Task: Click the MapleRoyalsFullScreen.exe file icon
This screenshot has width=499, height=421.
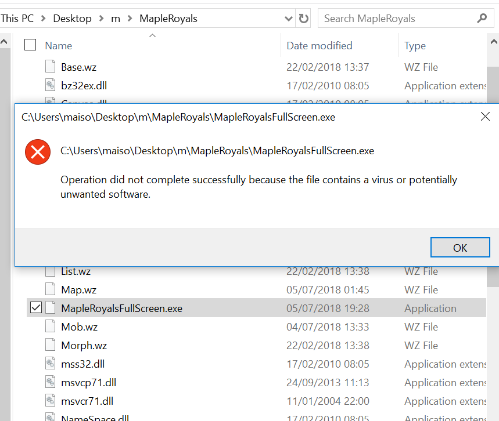Action: coord(51,308)
